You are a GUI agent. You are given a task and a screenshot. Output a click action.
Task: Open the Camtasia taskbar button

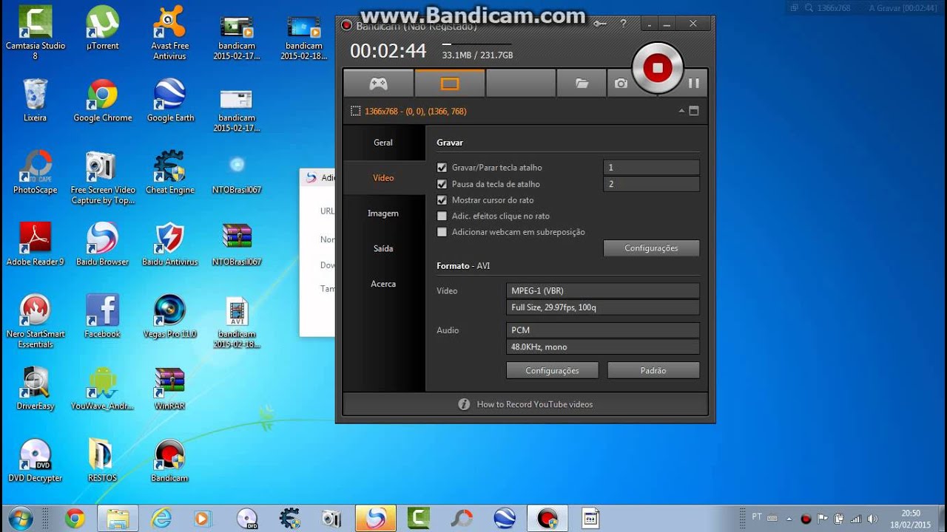pyautogui.click(x=418, y=519)
